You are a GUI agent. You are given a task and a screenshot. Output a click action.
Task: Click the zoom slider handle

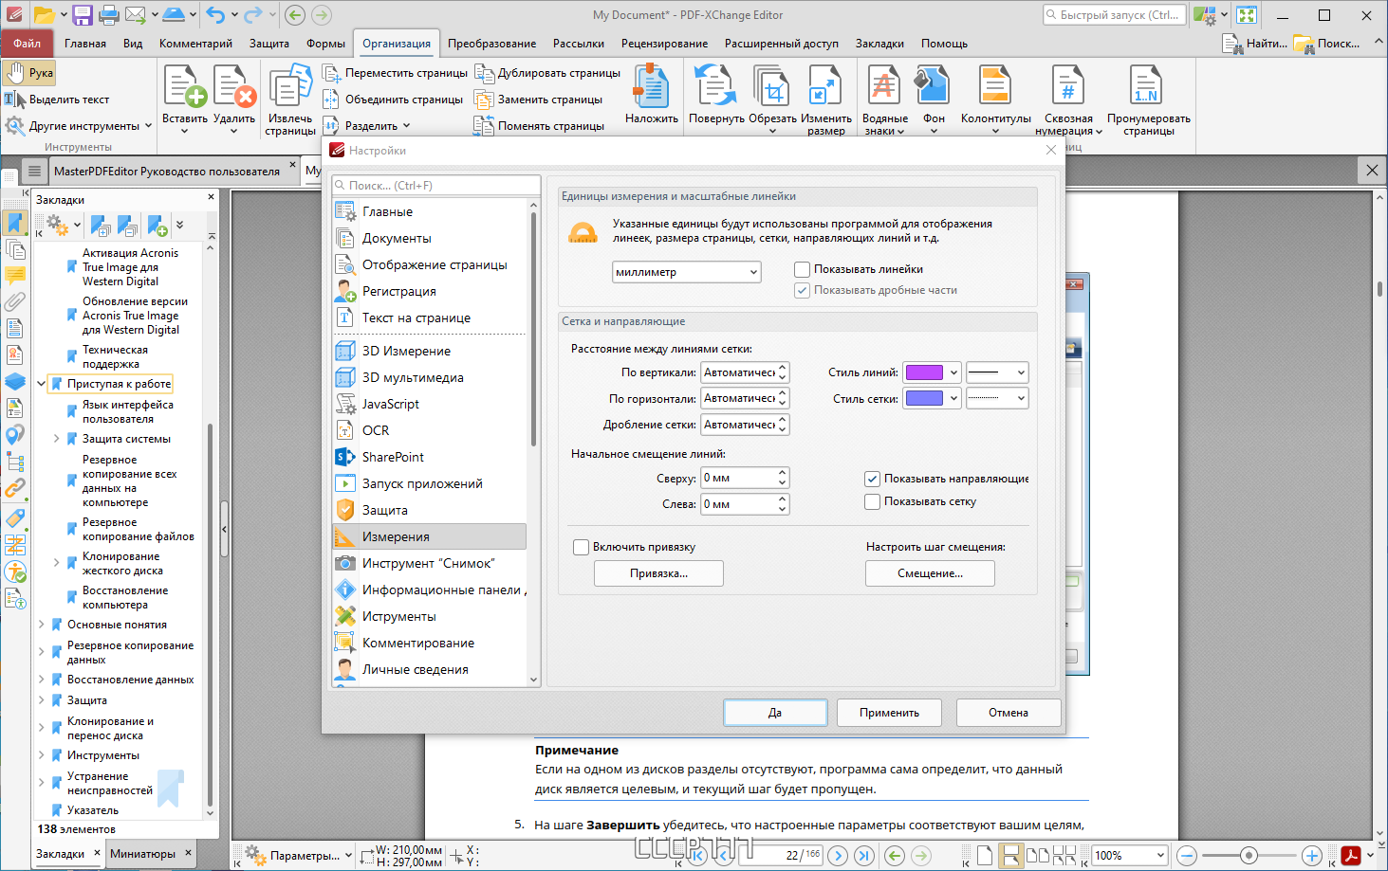click(1249, 856)
